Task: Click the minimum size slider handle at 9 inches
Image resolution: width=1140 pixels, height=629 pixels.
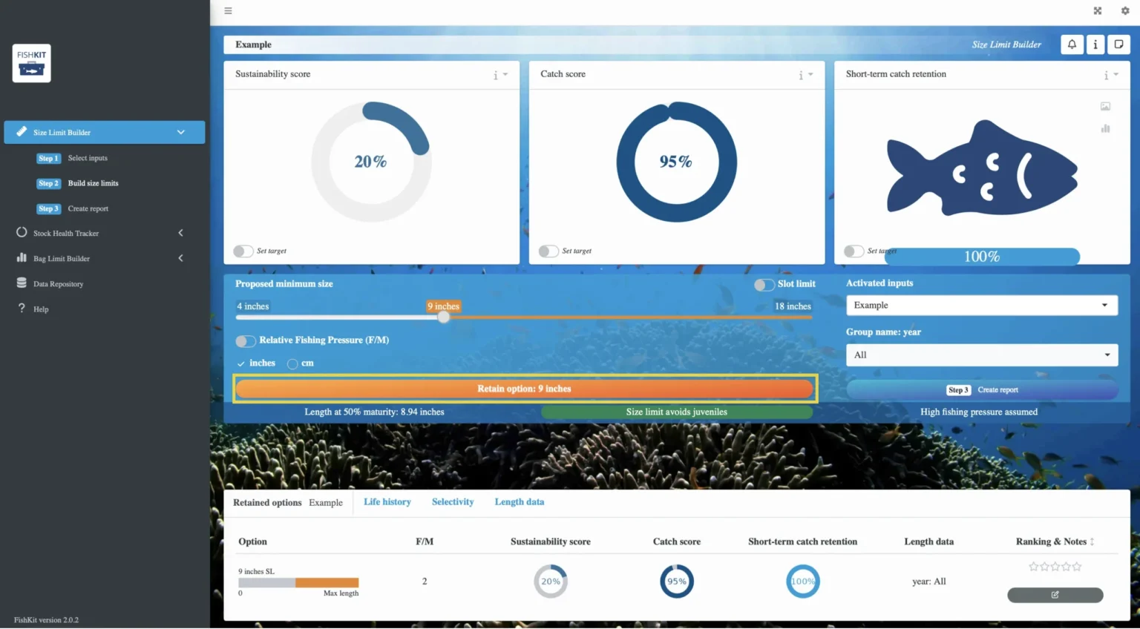Action: tap(444, 317)
